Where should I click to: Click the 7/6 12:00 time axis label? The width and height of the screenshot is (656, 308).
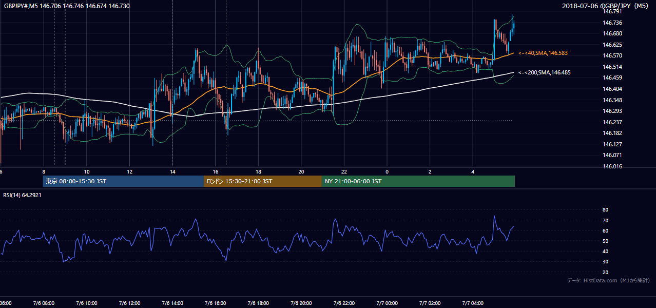(129, 303)
